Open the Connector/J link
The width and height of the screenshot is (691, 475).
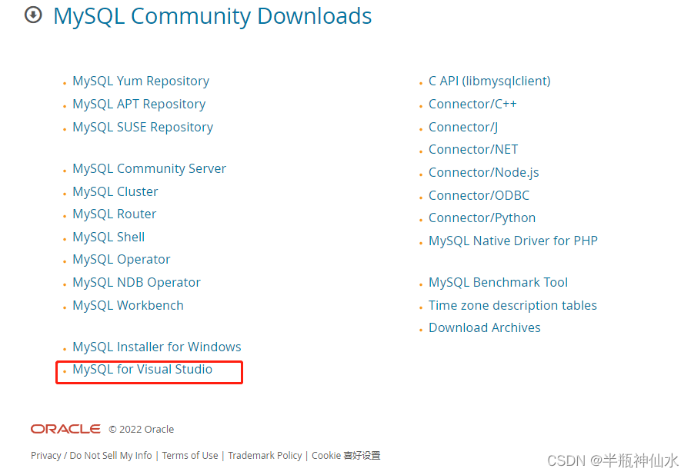tap(463, 127)
